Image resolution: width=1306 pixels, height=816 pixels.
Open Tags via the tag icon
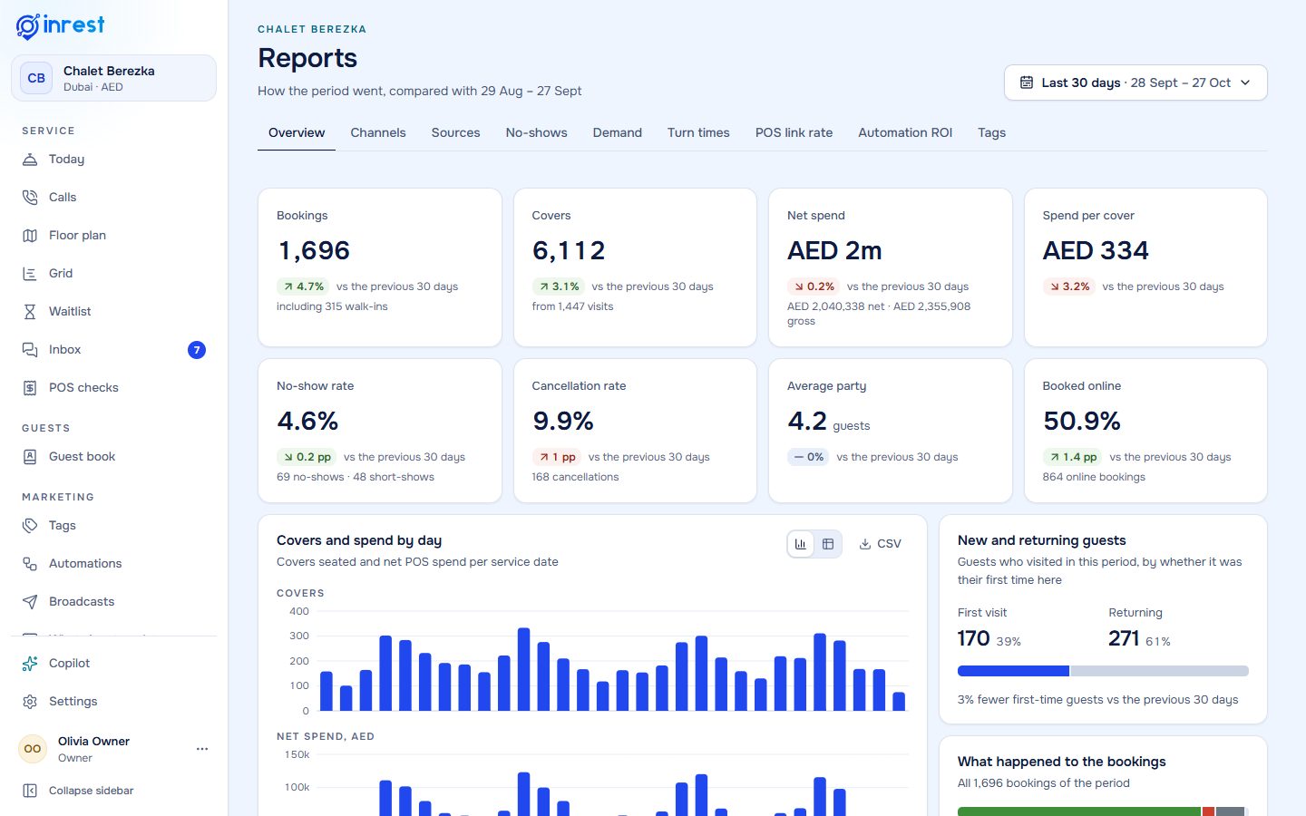[x=30, y=525]
